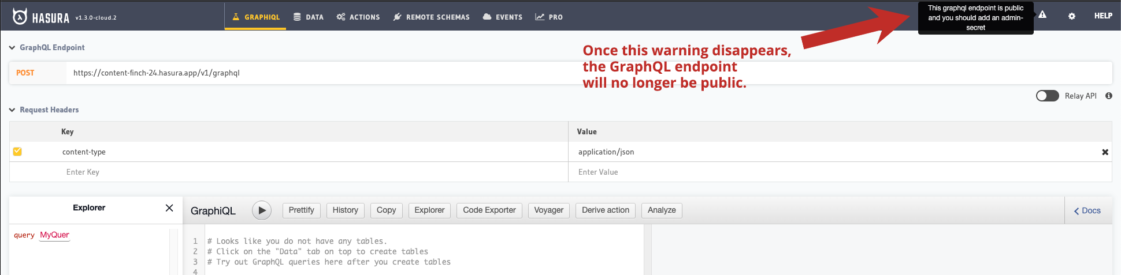Click the Hasura logo icon
Viewport: 1121px width, 275px height.
pos(20,17)
